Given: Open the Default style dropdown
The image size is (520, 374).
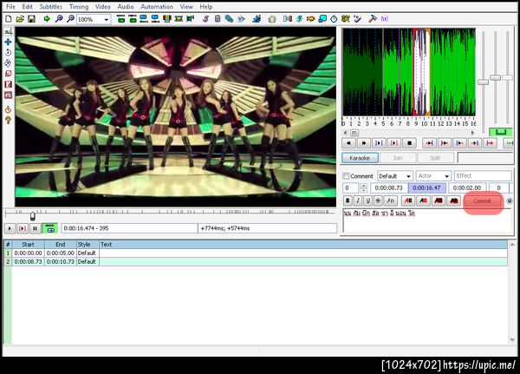Looking at the screenshot, I should click(395, 176).
